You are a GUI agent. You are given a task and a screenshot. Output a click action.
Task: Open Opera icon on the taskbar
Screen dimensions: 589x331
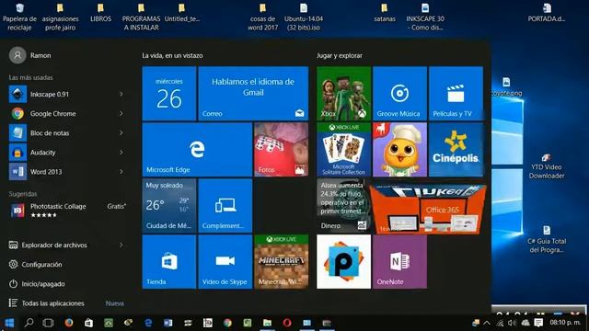point(287,323)
